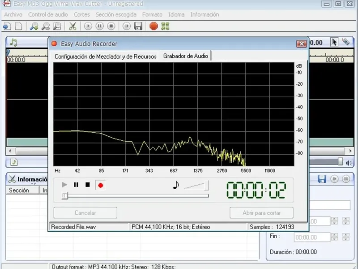The height and width of the screenshot is (269, 358).
Task: Click the recorder playback position slider
Action: pyautogui.click(x=65, y=195)
